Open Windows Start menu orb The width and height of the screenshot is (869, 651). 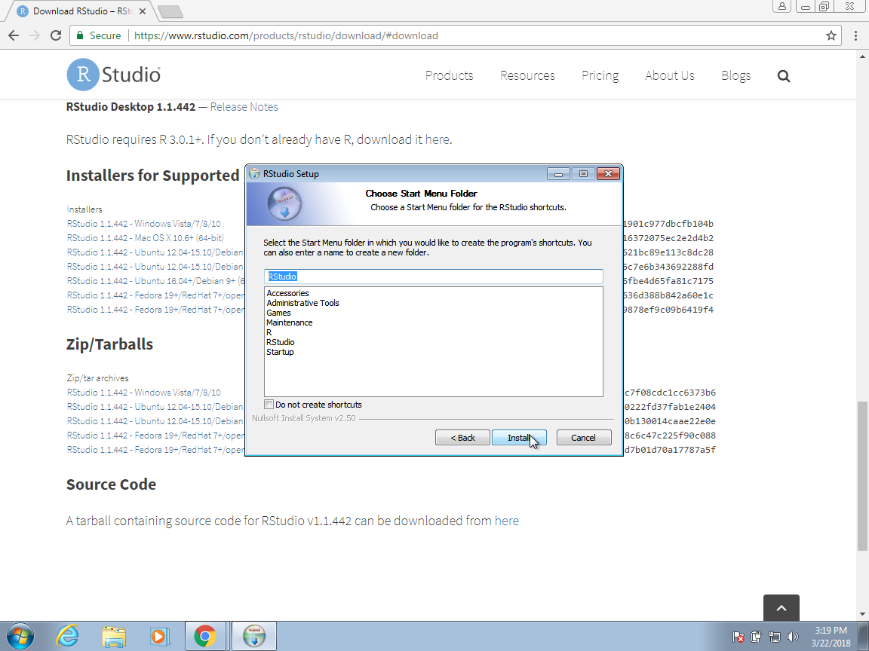click(x=20, y=637)
